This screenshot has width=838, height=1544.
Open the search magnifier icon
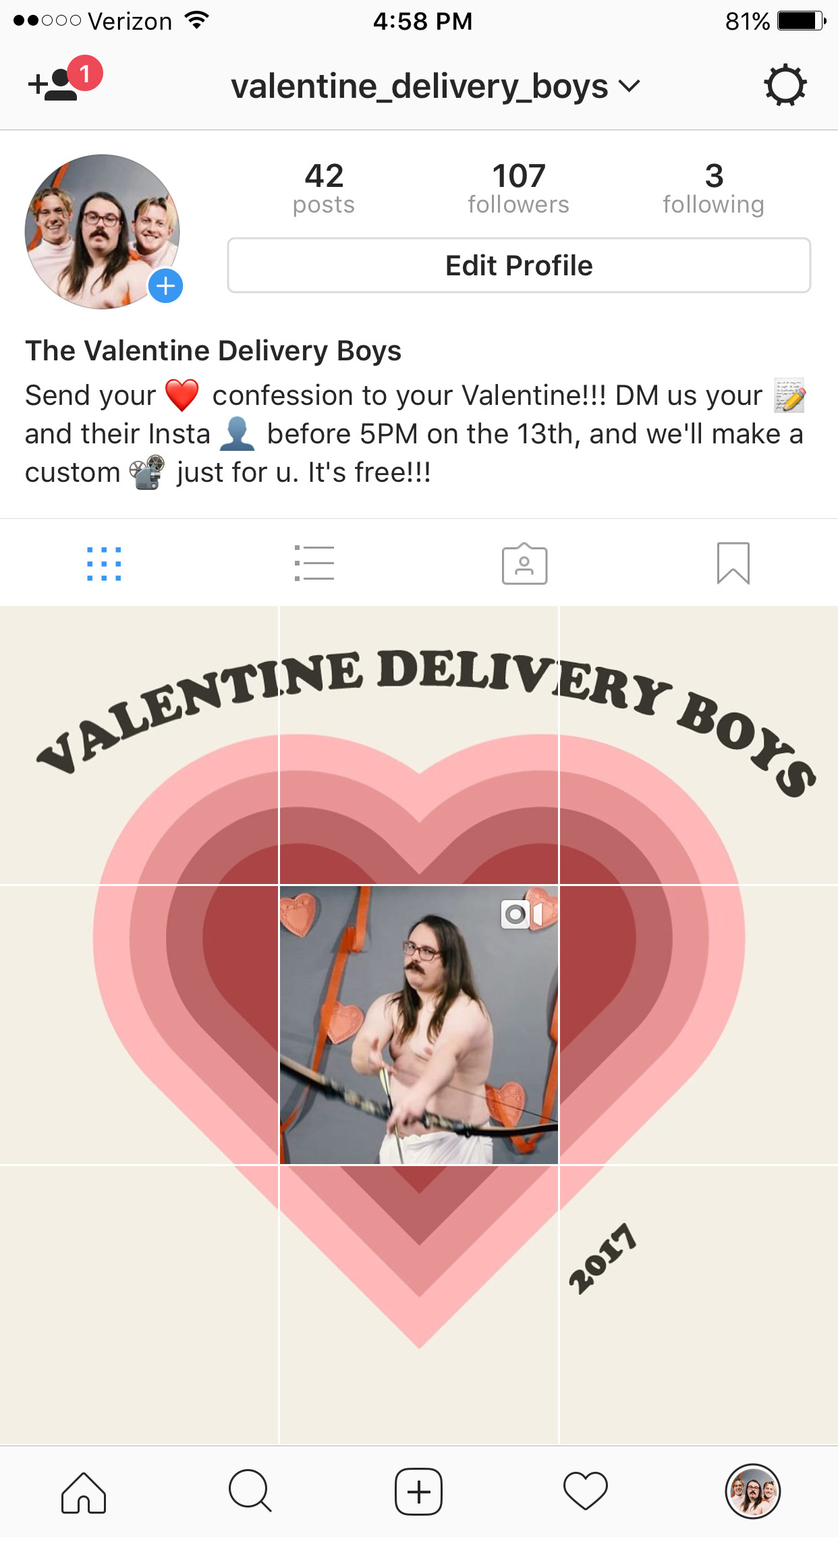pos(250,1491)
